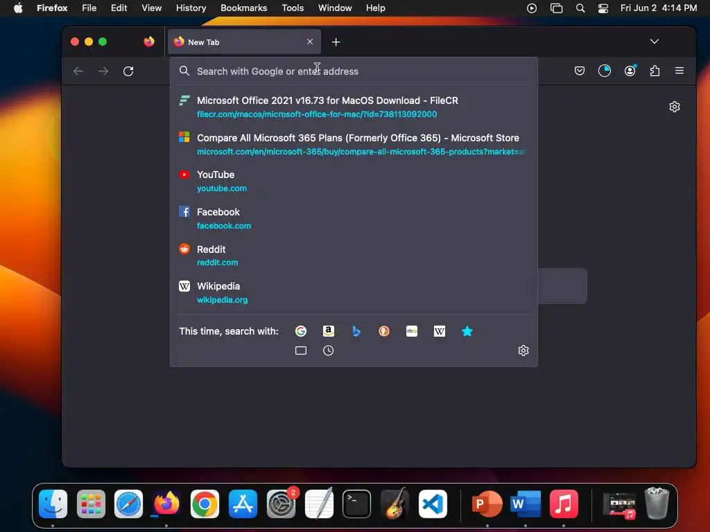Search this time with Amazon

point(328,331)
